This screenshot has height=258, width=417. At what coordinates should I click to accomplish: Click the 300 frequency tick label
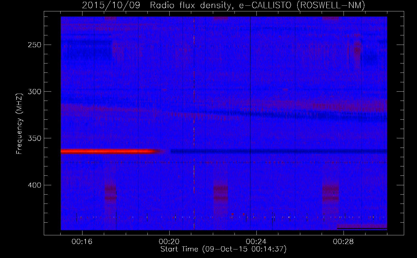click(35, 92)
